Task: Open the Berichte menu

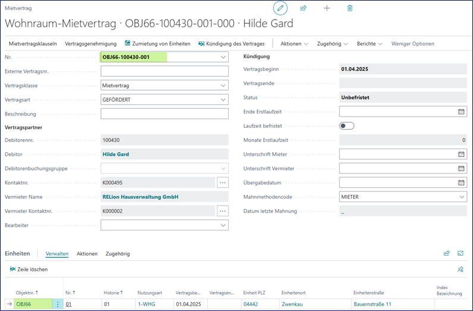Action: (x=370, y=44)
